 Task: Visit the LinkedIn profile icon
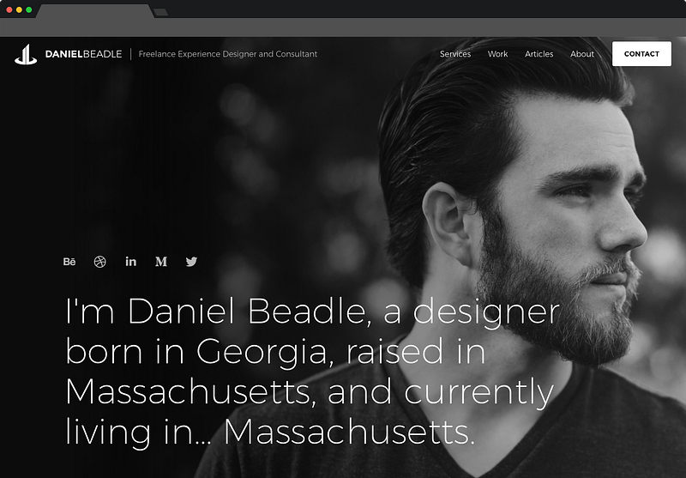[x=130, y=262]
